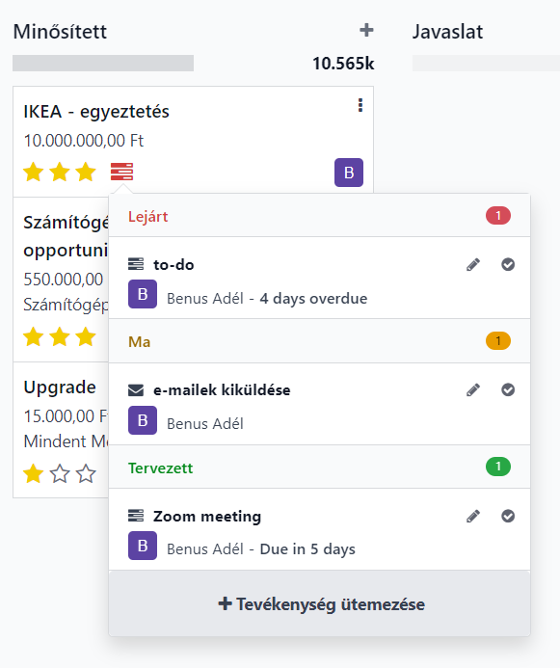The image size is (560, 668).
Task: Click the red activity icon on IKEA card
Action: [x=121, y=172]
